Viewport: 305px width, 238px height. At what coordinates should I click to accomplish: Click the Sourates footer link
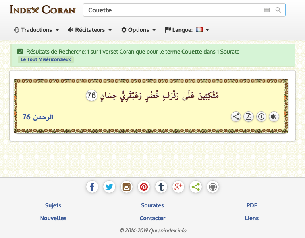(x=152, y=205)
